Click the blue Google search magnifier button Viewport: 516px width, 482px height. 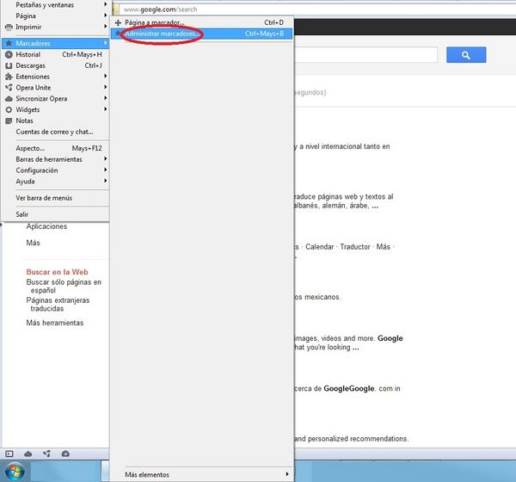point(466,56)
